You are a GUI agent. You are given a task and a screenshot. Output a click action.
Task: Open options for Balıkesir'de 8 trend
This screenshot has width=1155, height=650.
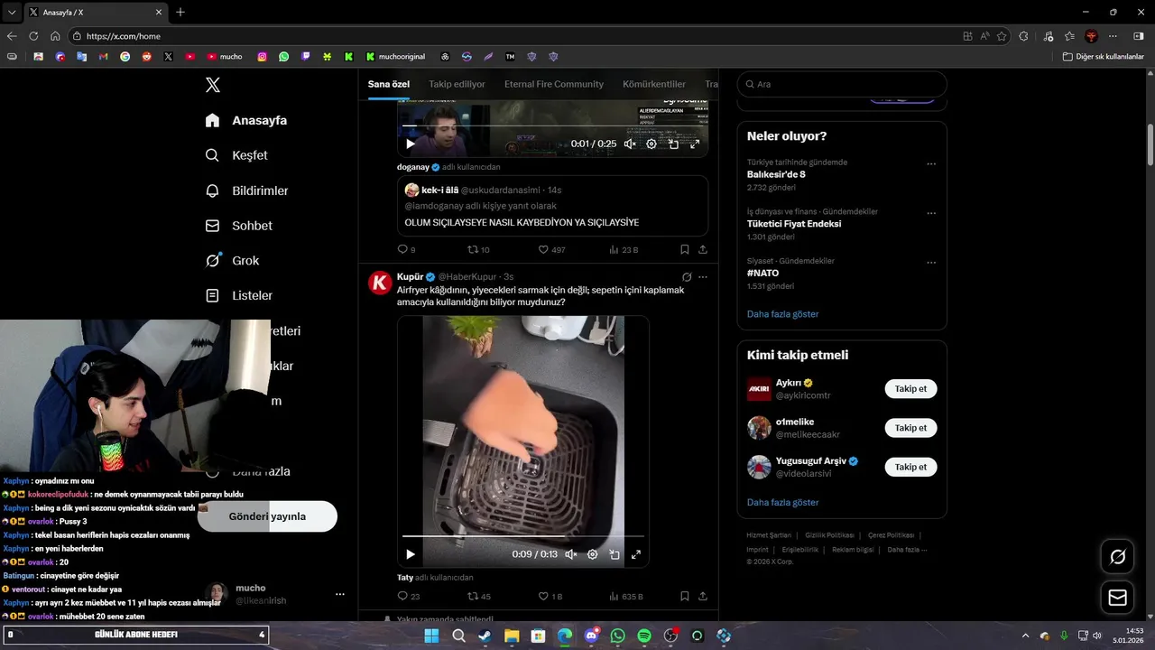point(931,164)
